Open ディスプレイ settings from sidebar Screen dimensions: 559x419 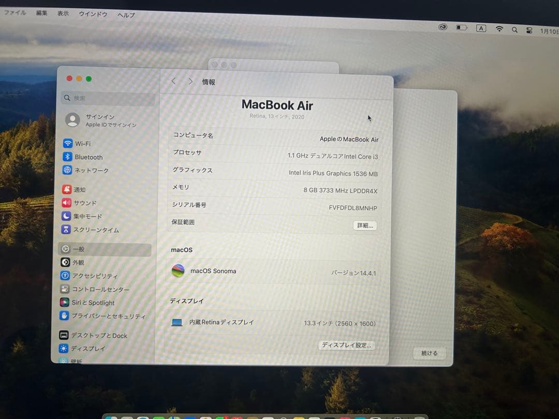point(88,349)
